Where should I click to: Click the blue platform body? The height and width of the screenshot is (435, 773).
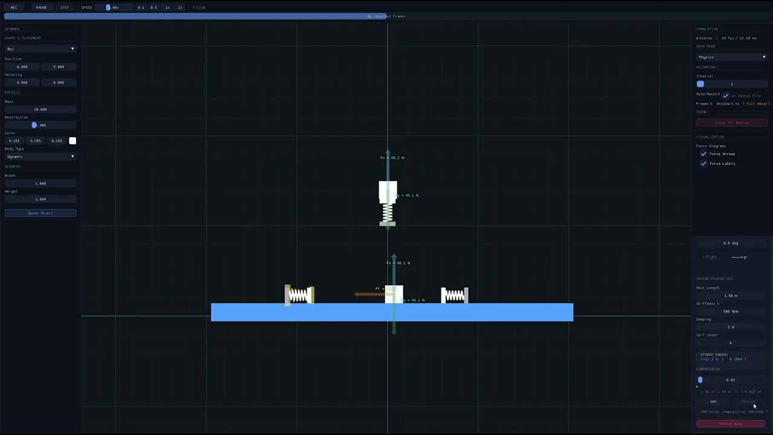point(392,312)
